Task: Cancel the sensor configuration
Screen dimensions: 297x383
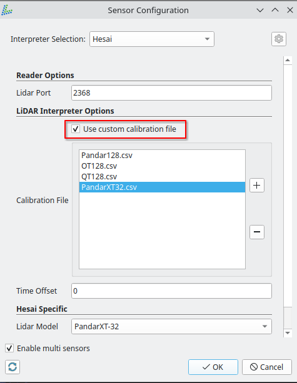Action: coord(267,367)
